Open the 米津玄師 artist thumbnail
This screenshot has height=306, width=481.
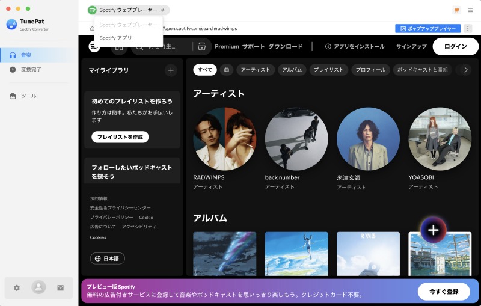pyautogui.click(x=368, y=139)
